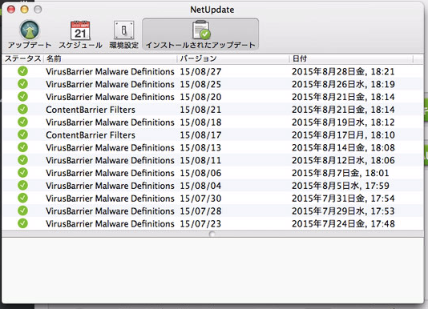Select VirusBarrier Malware Definitions name for 15/08/25
Viewport: 428px width, 309px height.
coord(110,84)
